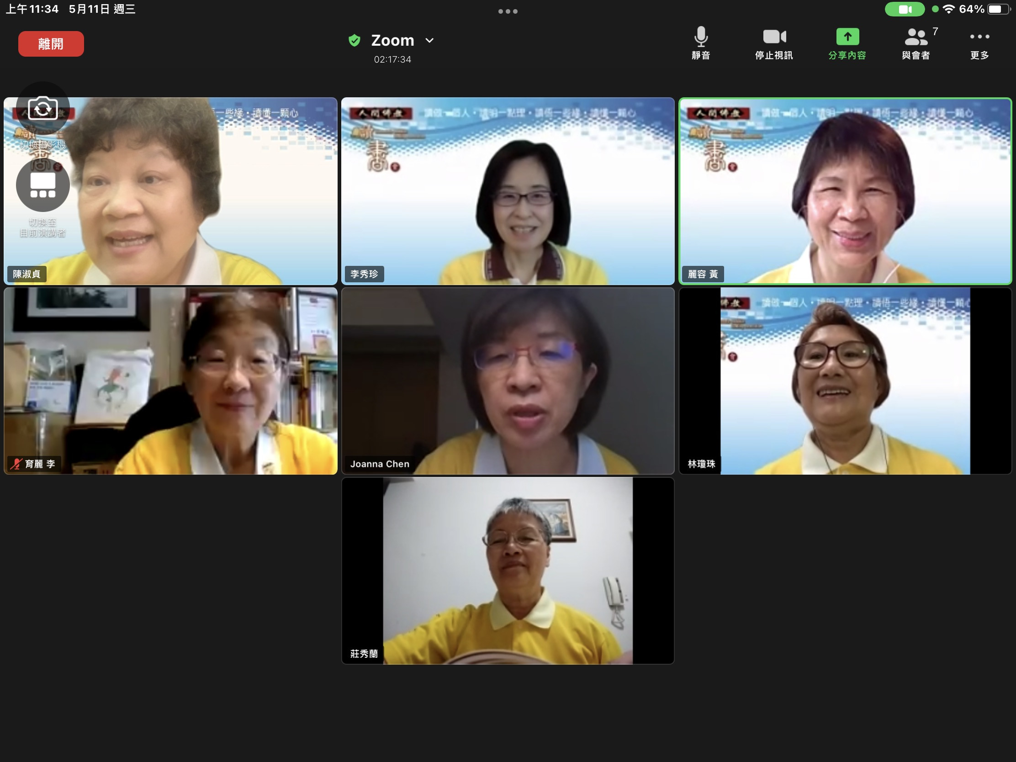Switch to 目前演講者 active speaker view
Image resolution: width=1016 pixels, height=762 pixels.
click(x=43, y=185)
